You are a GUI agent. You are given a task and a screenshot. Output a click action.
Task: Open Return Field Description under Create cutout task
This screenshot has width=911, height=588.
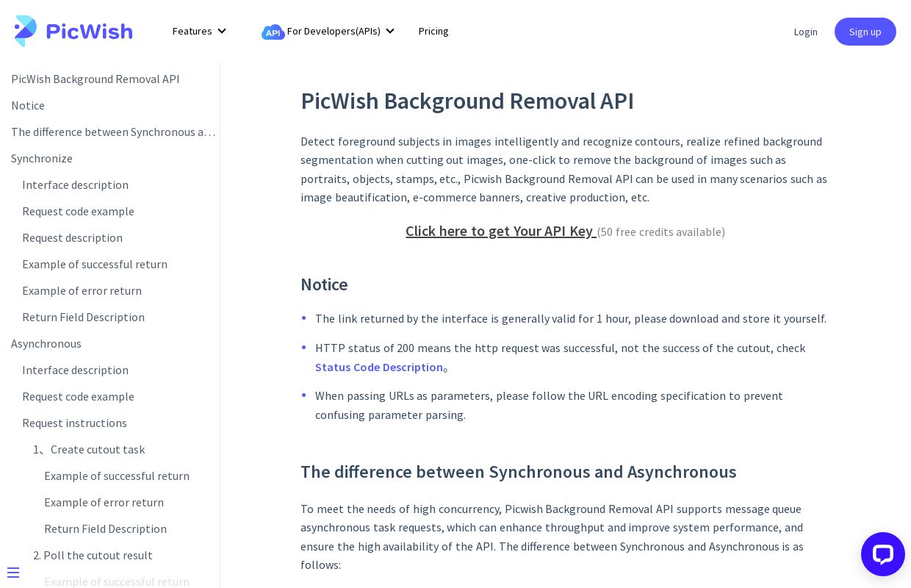point(105,528)
